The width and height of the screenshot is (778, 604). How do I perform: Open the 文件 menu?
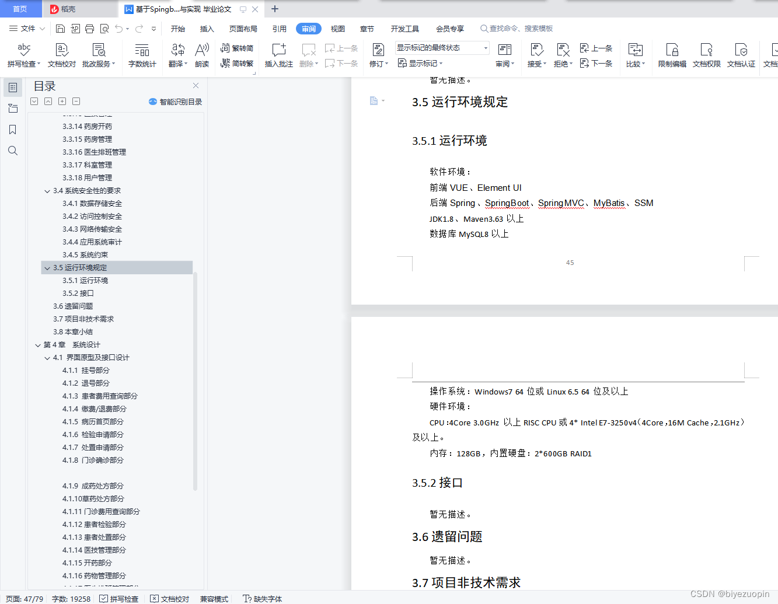27,28
